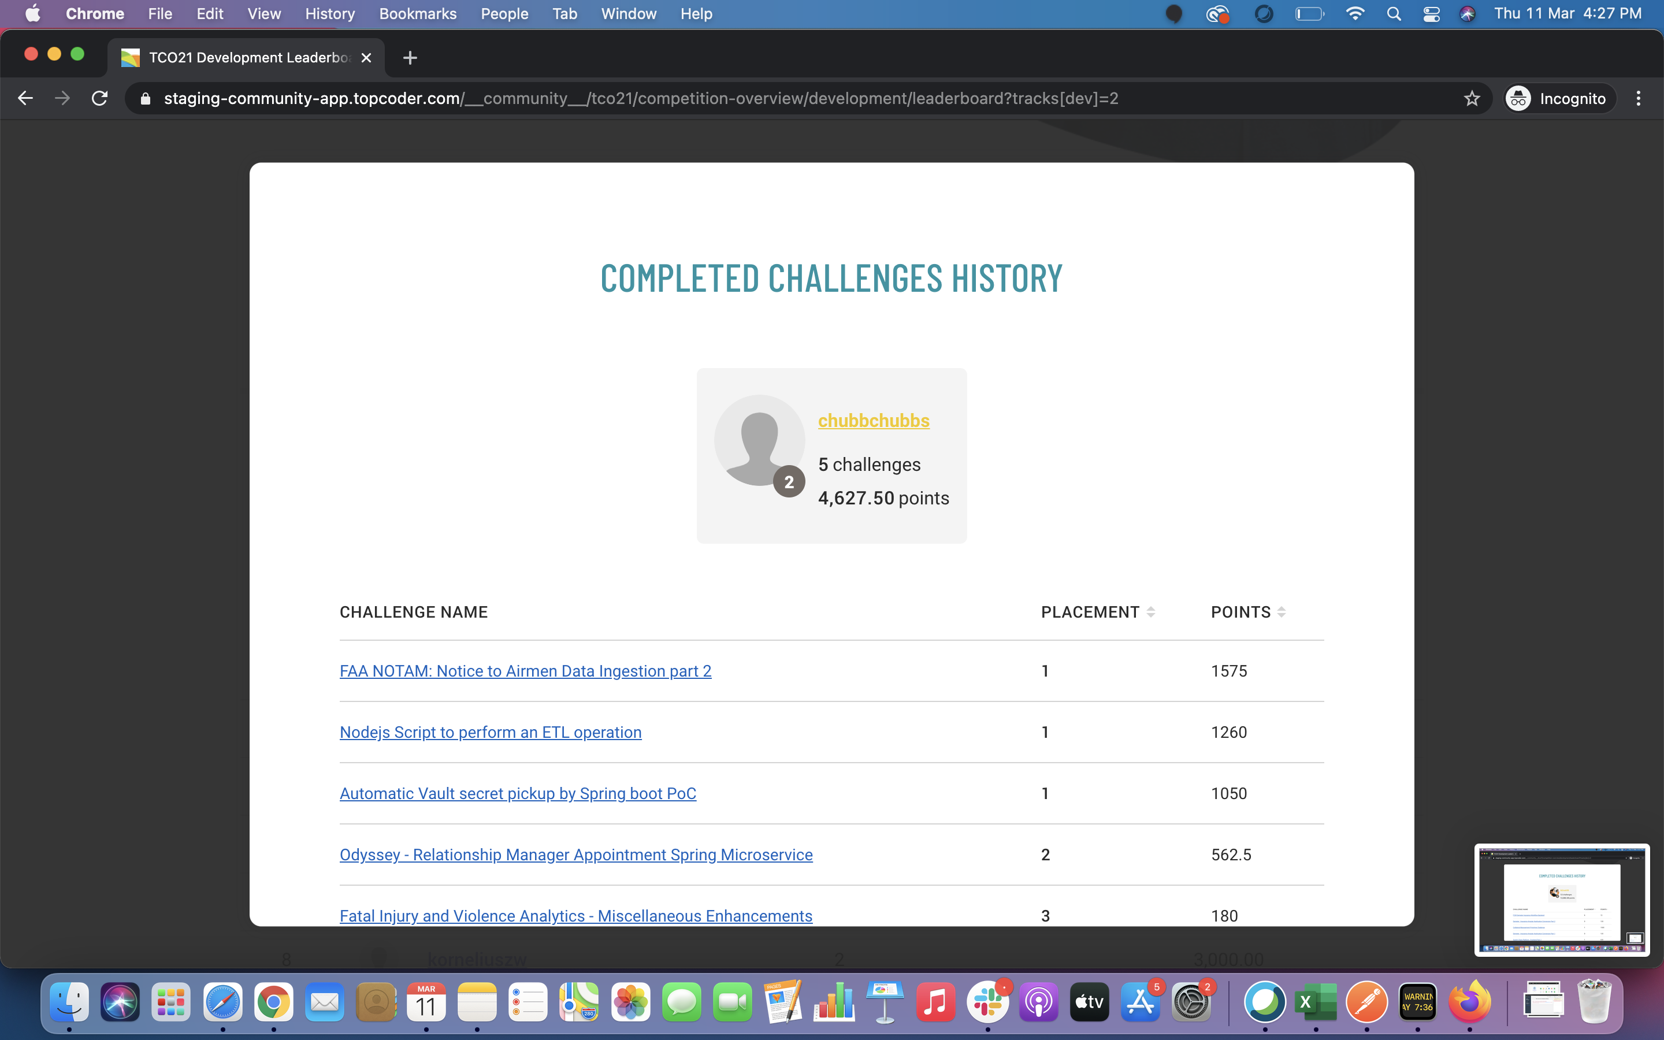1664x1040 pixels.
Task: Open Slack from the Dock
Action: (987, 1002)
